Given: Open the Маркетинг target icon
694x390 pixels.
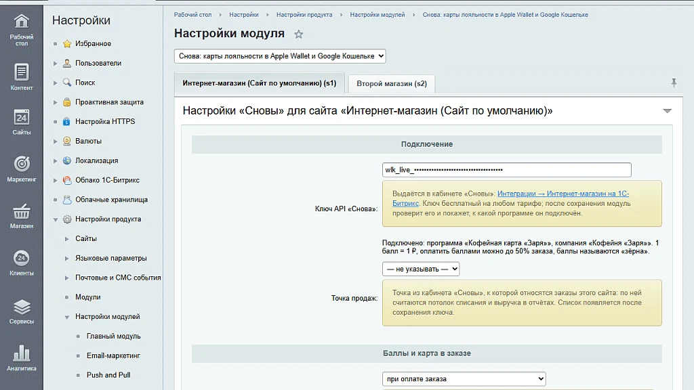Looking at the screenshot, I should [21, 164].
